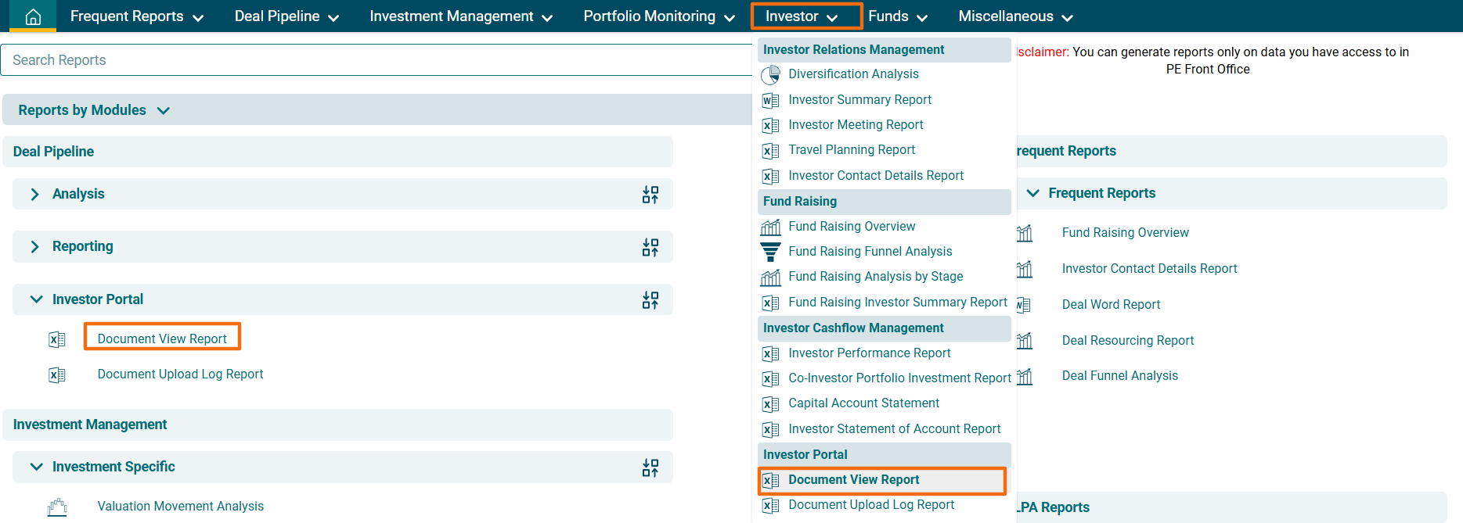Image resolution: width=1463 pixels, height=523 pixels.
Task: Select Capital Account Statement from Investor menu
Action: tap(863, 403)
